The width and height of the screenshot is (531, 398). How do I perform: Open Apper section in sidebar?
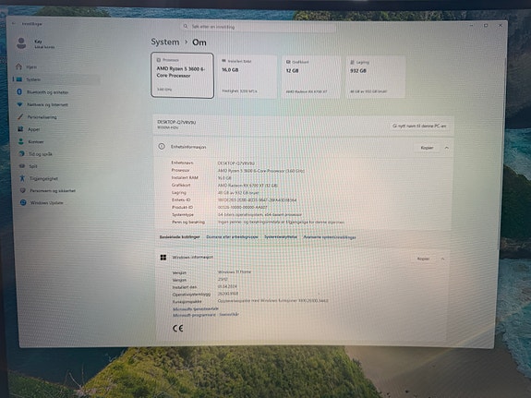pyautogui.click(x=33, y=129)
